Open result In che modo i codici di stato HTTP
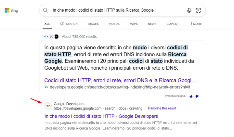This screenshot has width=234, height=137. pos(101,116)
